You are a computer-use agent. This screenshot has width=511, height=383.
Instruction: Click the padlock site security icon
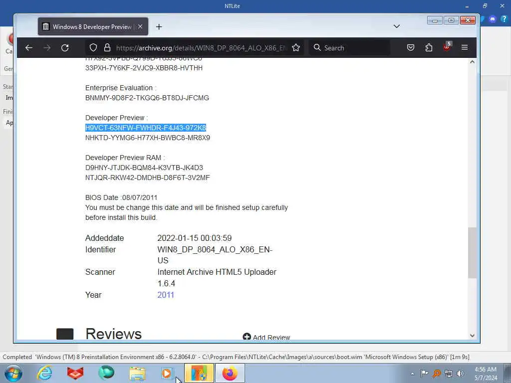(107, 48)
